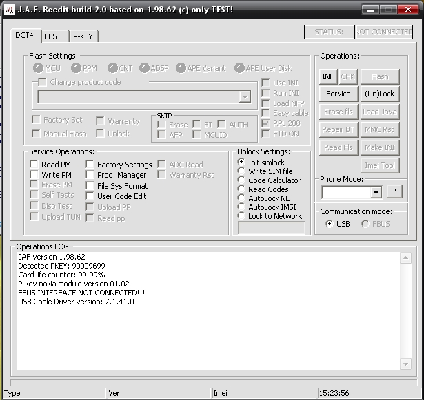Toggle SKIP MCUID checkbox
Image resolution: width=424 pixels, height=400 pixels.
coord(196,134)
